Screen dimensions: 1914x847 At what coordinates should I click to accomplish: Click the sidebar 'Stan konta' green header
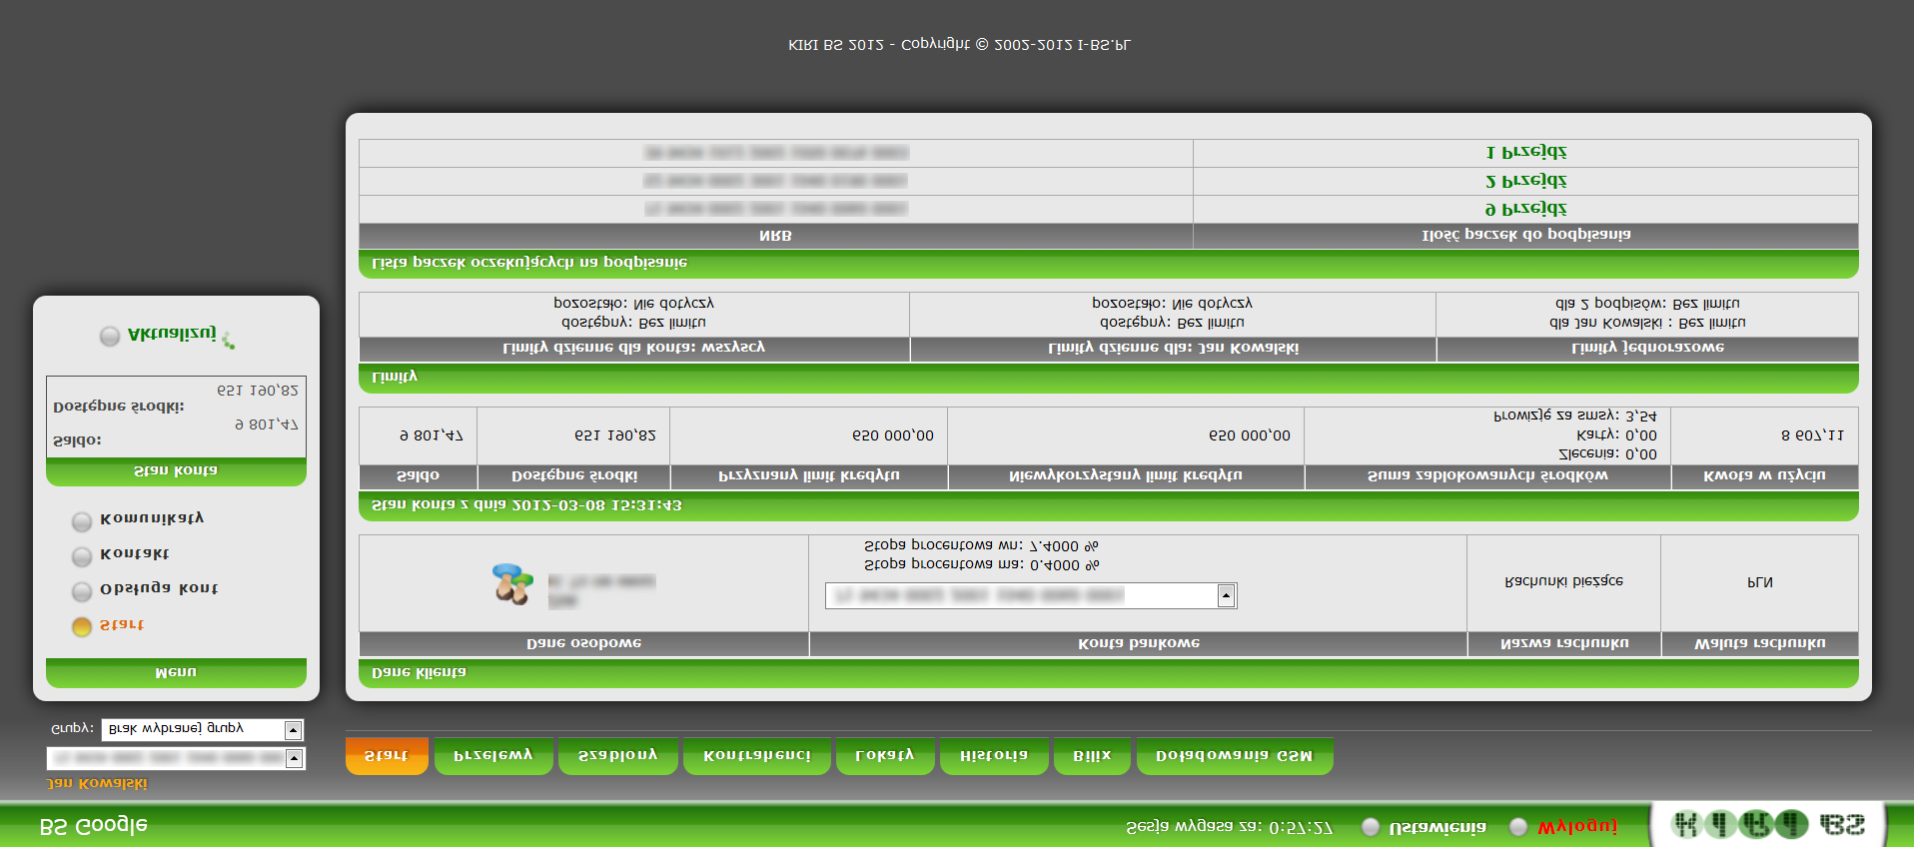(x=176, y=471)
